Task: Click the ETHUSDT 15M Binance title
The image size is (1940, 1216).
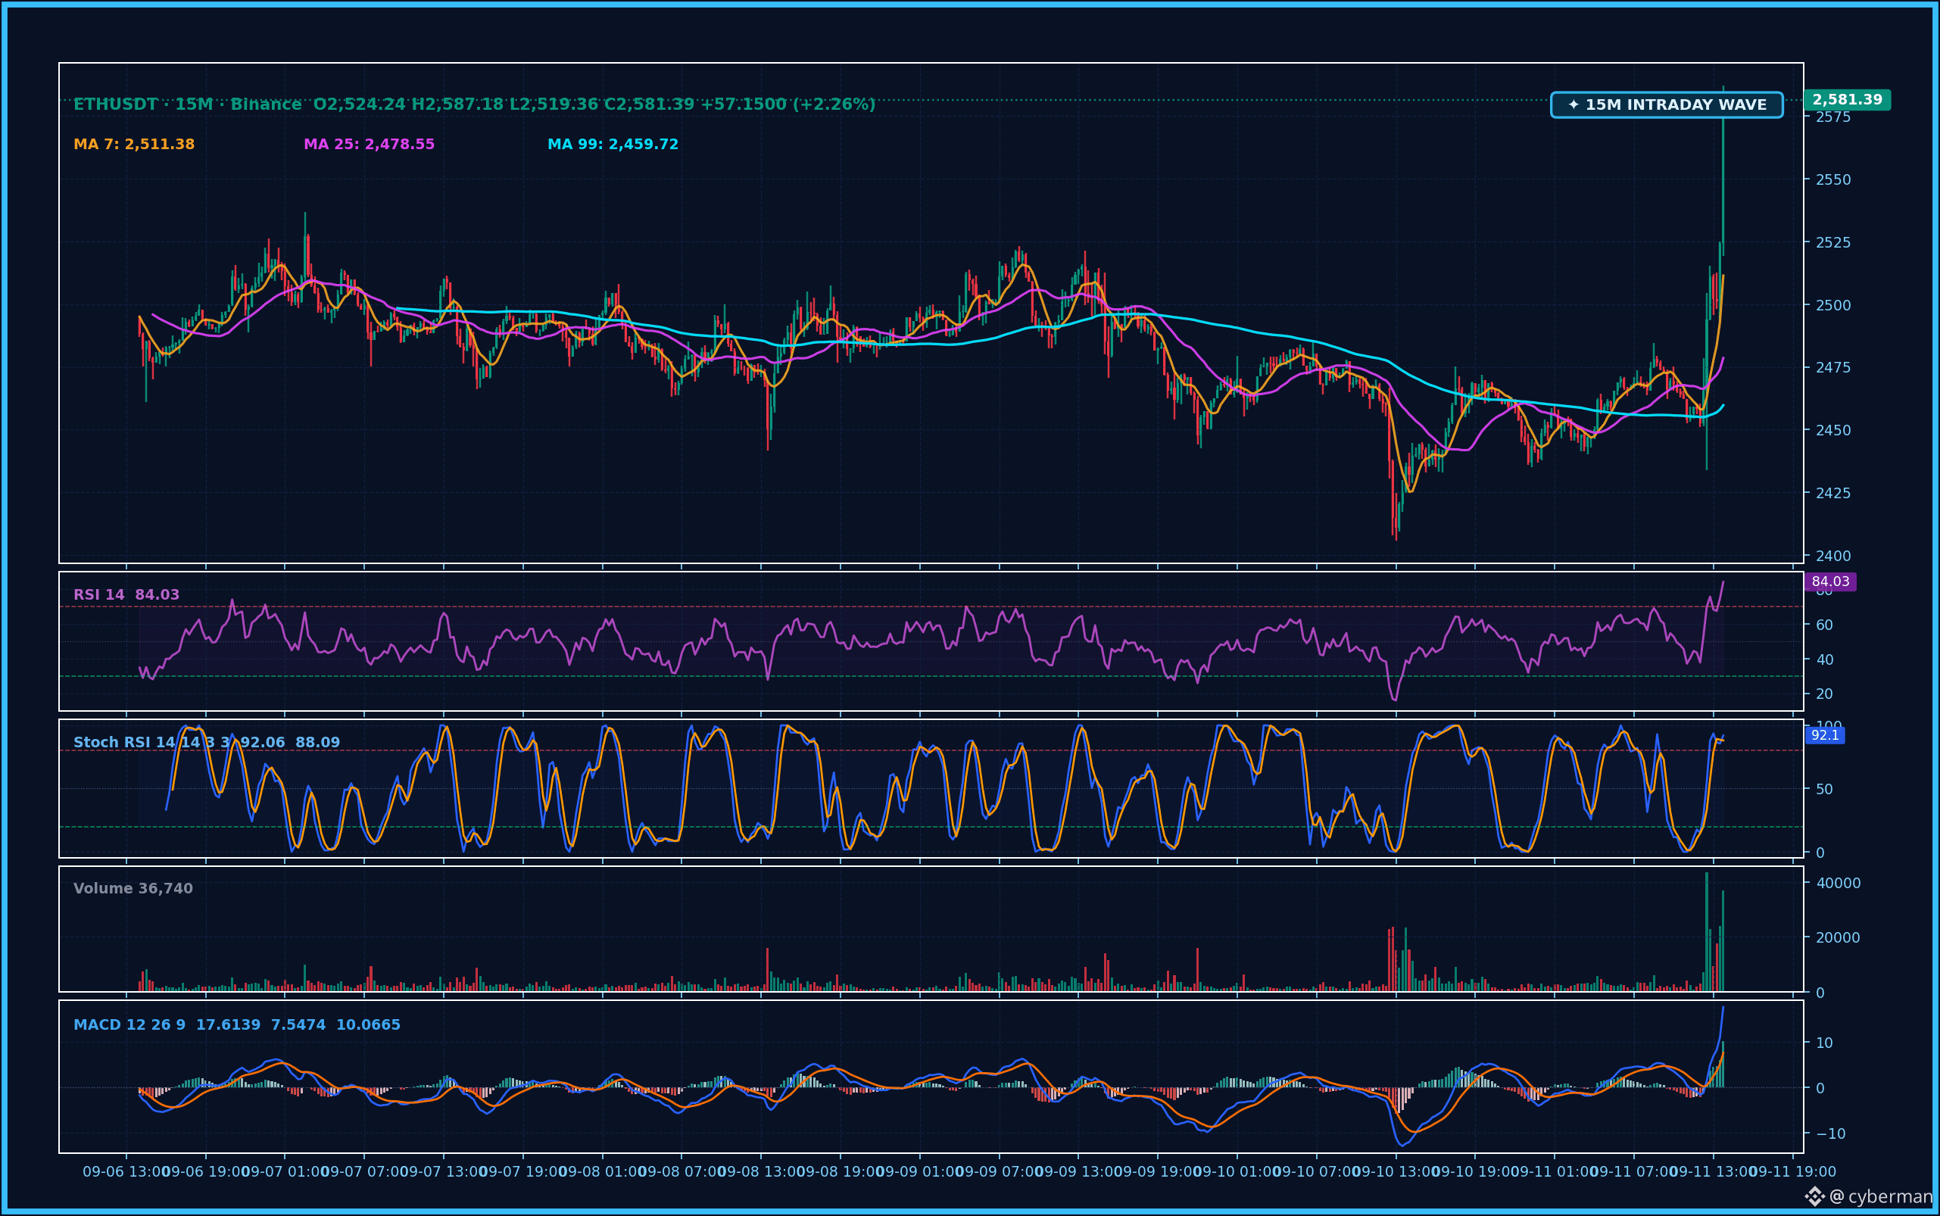Action: [x=187, y=104]
